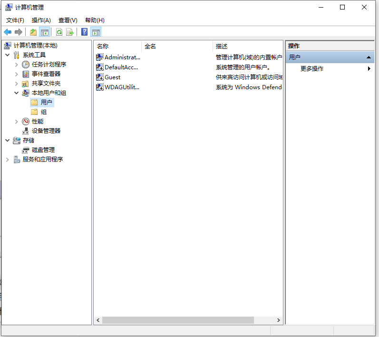
Task: Open the 查看(V) menu
Action: click(x=68, y=20)
